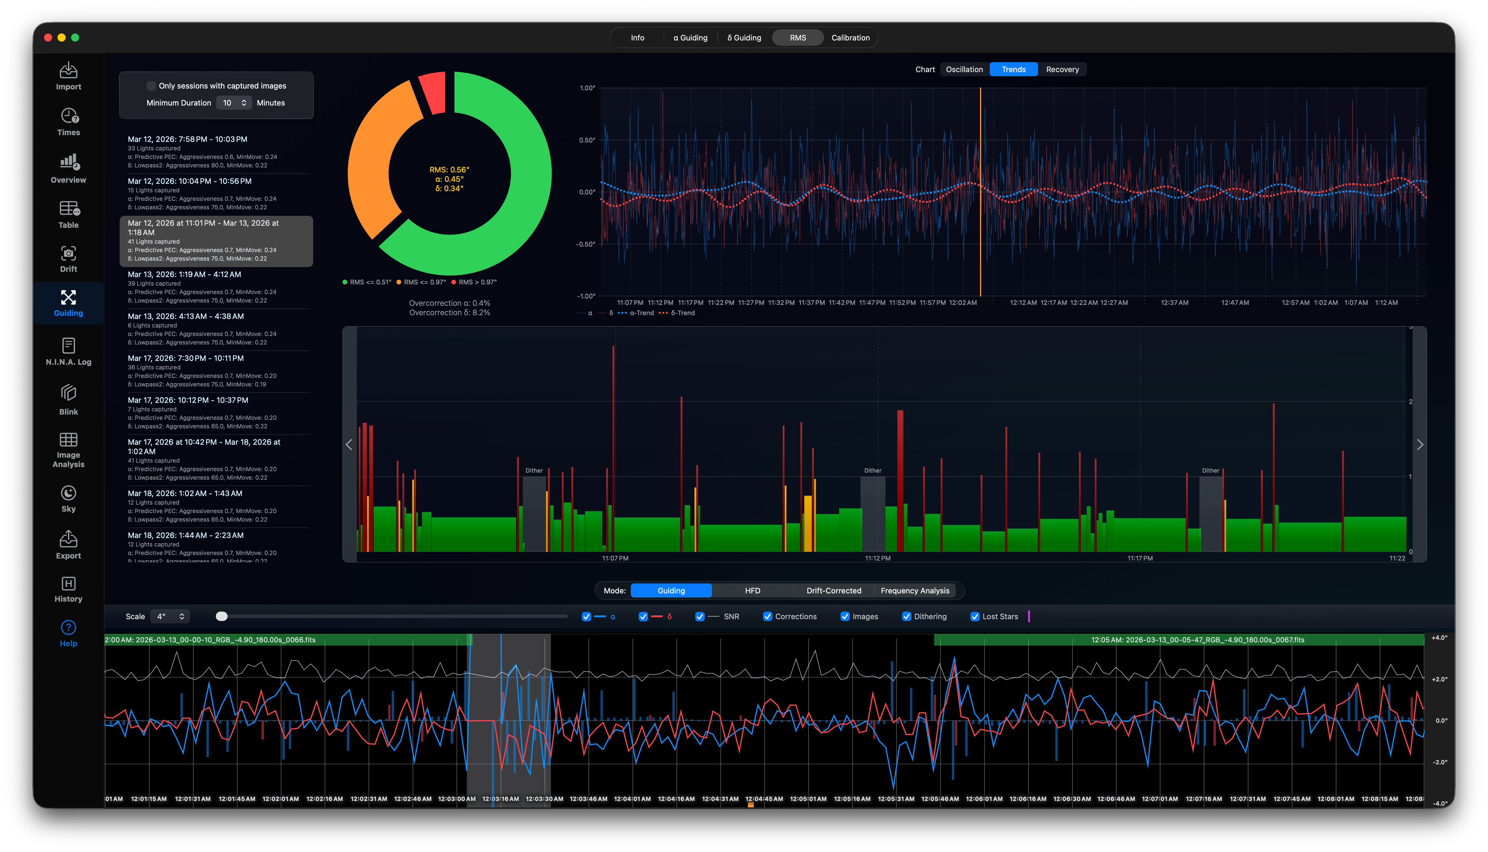Select session Mar 17, 2026: 7:30 PM - 10:11 PM

coord(216,371)
